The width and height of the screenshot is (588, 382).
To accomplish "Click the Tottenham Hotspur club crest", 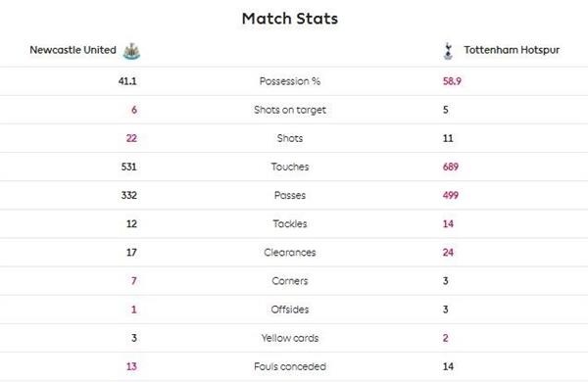I will click(448, 51).
